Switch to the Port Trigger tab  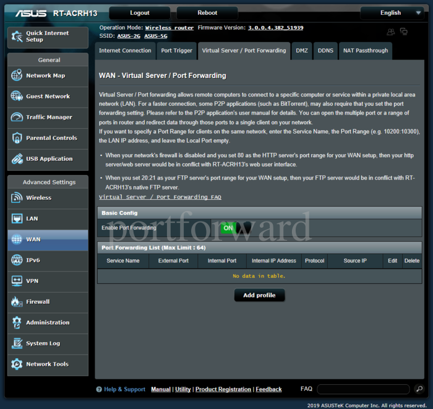pos(176,51)
